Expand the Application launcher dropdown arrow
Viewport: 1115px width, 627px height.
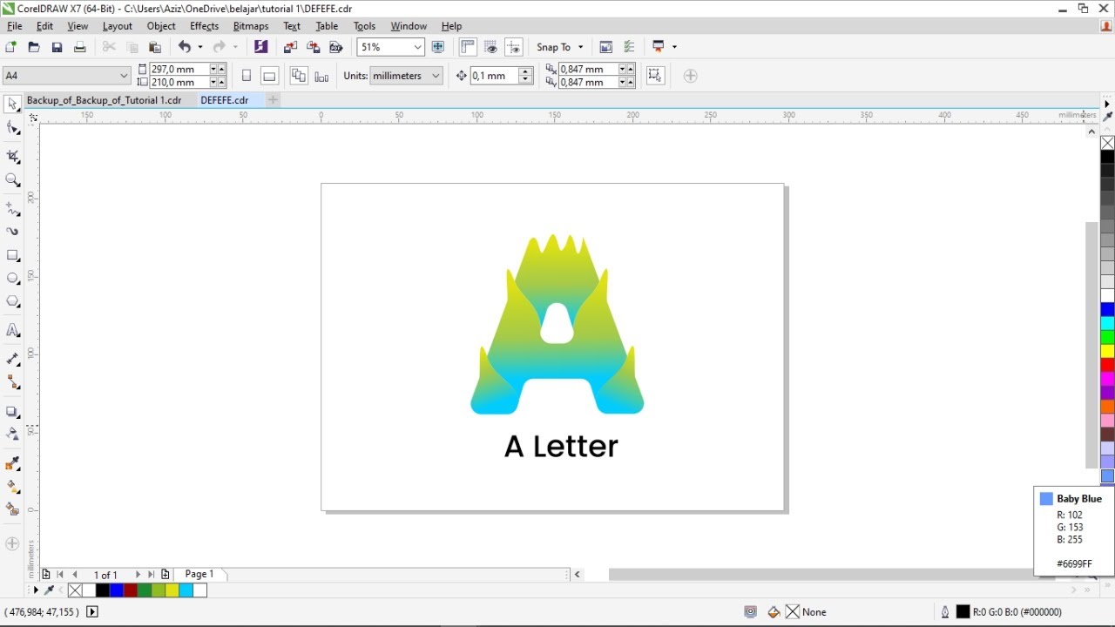674,47
